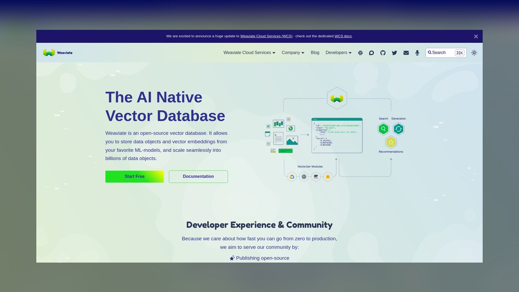Click the bar chart data icon in the diagram
Viewport: 519px width, 292px height.
point(279,124)
